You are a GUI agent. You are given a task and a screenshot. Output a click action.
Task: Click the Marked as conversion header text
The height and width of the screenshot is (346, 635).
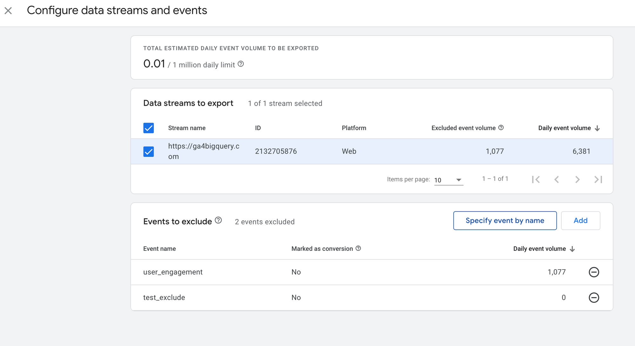[322, 249]
